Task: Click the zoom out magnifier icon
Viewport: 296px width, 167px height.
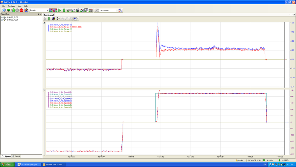Action: 67,19
